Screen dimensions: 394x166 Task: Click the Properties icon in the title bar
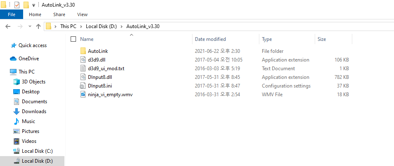pyautogui.click(x=17, y=5)
